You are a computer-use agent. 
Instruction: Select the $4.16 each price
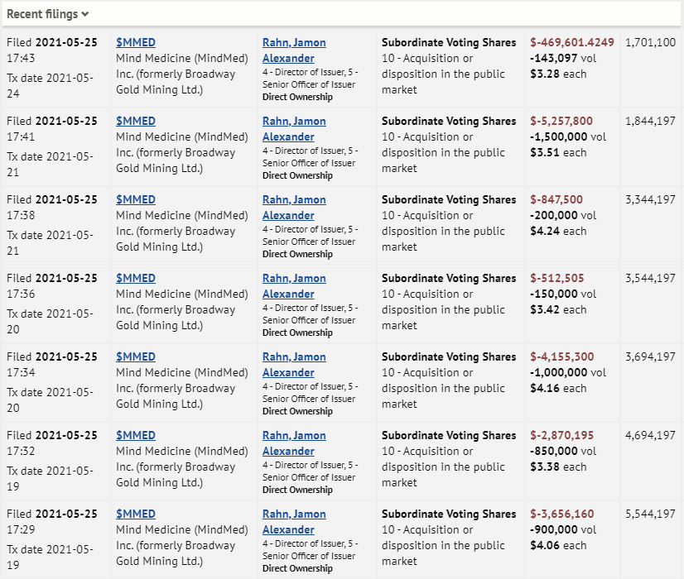pyautogui.click(x=558, y=388)
